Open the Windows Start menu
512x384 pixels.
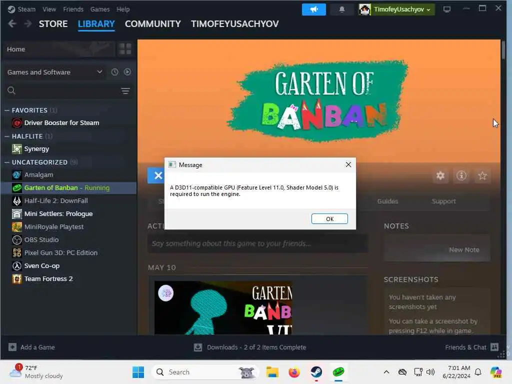[x=138, y=372]
